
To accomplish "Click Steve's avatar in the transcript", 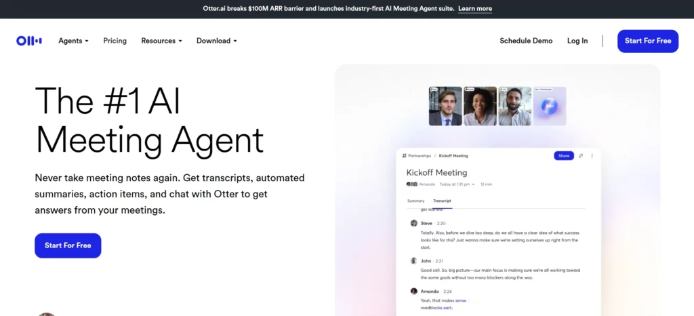I will (413, 223).
